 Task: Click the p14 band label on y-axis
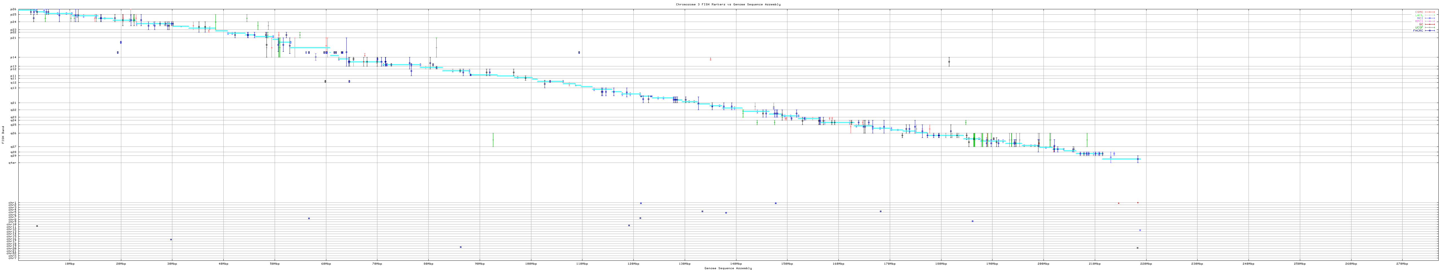[14, 57]
